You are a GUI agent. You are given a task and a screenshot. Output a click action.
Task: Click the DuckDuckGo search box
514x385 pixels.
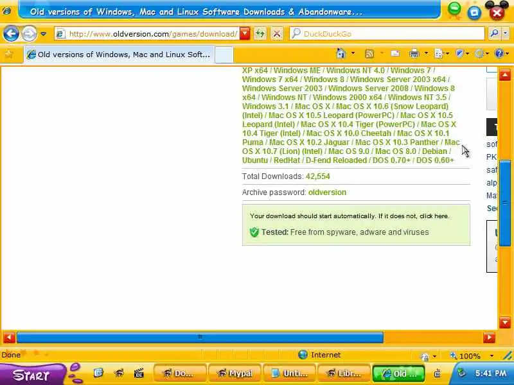coord(387,34)
